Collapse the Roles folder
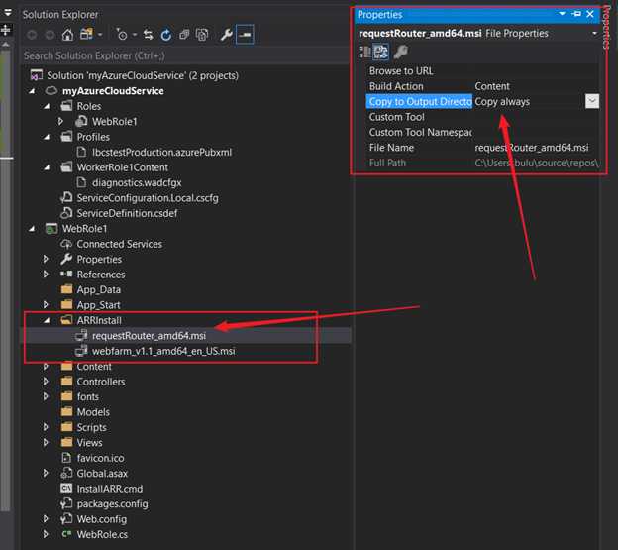 (x=47, y=106)
